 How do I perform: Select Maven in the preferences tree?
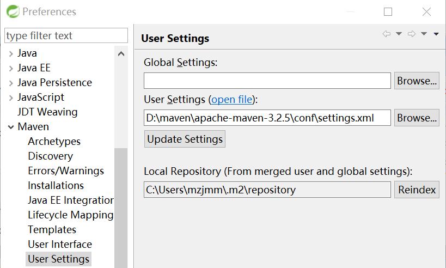33,126
